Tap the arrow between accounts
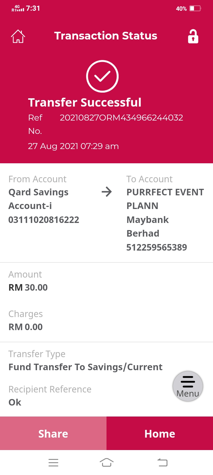213x475 pixels. click(106, 192)
